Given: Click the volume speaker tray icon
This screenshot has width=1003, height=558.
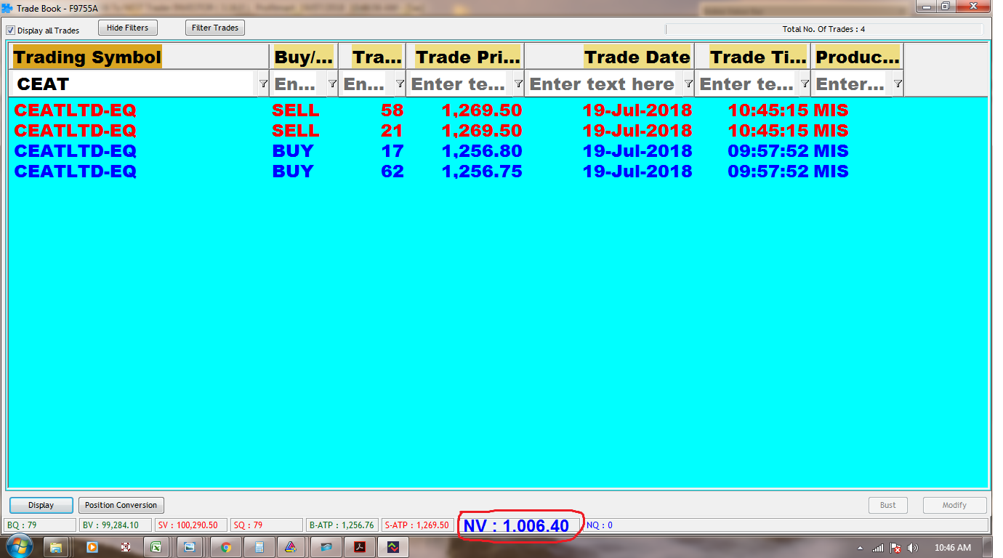Looking at the screenshot, I should 913,548.
